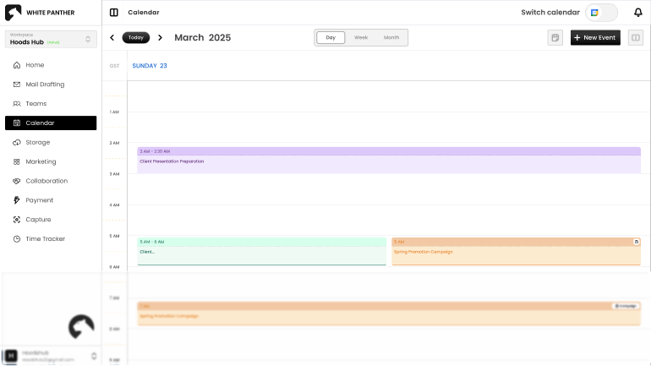Click the New Event button
The image size is (651, 366).
click(595, 38)
